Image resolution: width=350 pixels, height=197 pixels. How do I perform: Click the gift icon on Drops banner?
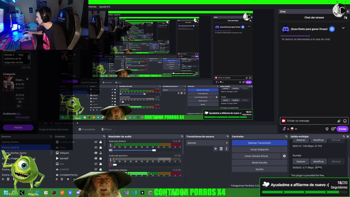tap(332, 29)
